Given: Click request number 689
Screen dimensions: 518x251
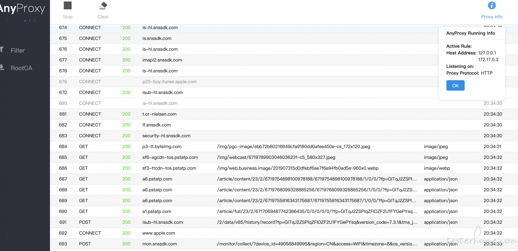Looking at the screenshot, I should click(63, 201).
